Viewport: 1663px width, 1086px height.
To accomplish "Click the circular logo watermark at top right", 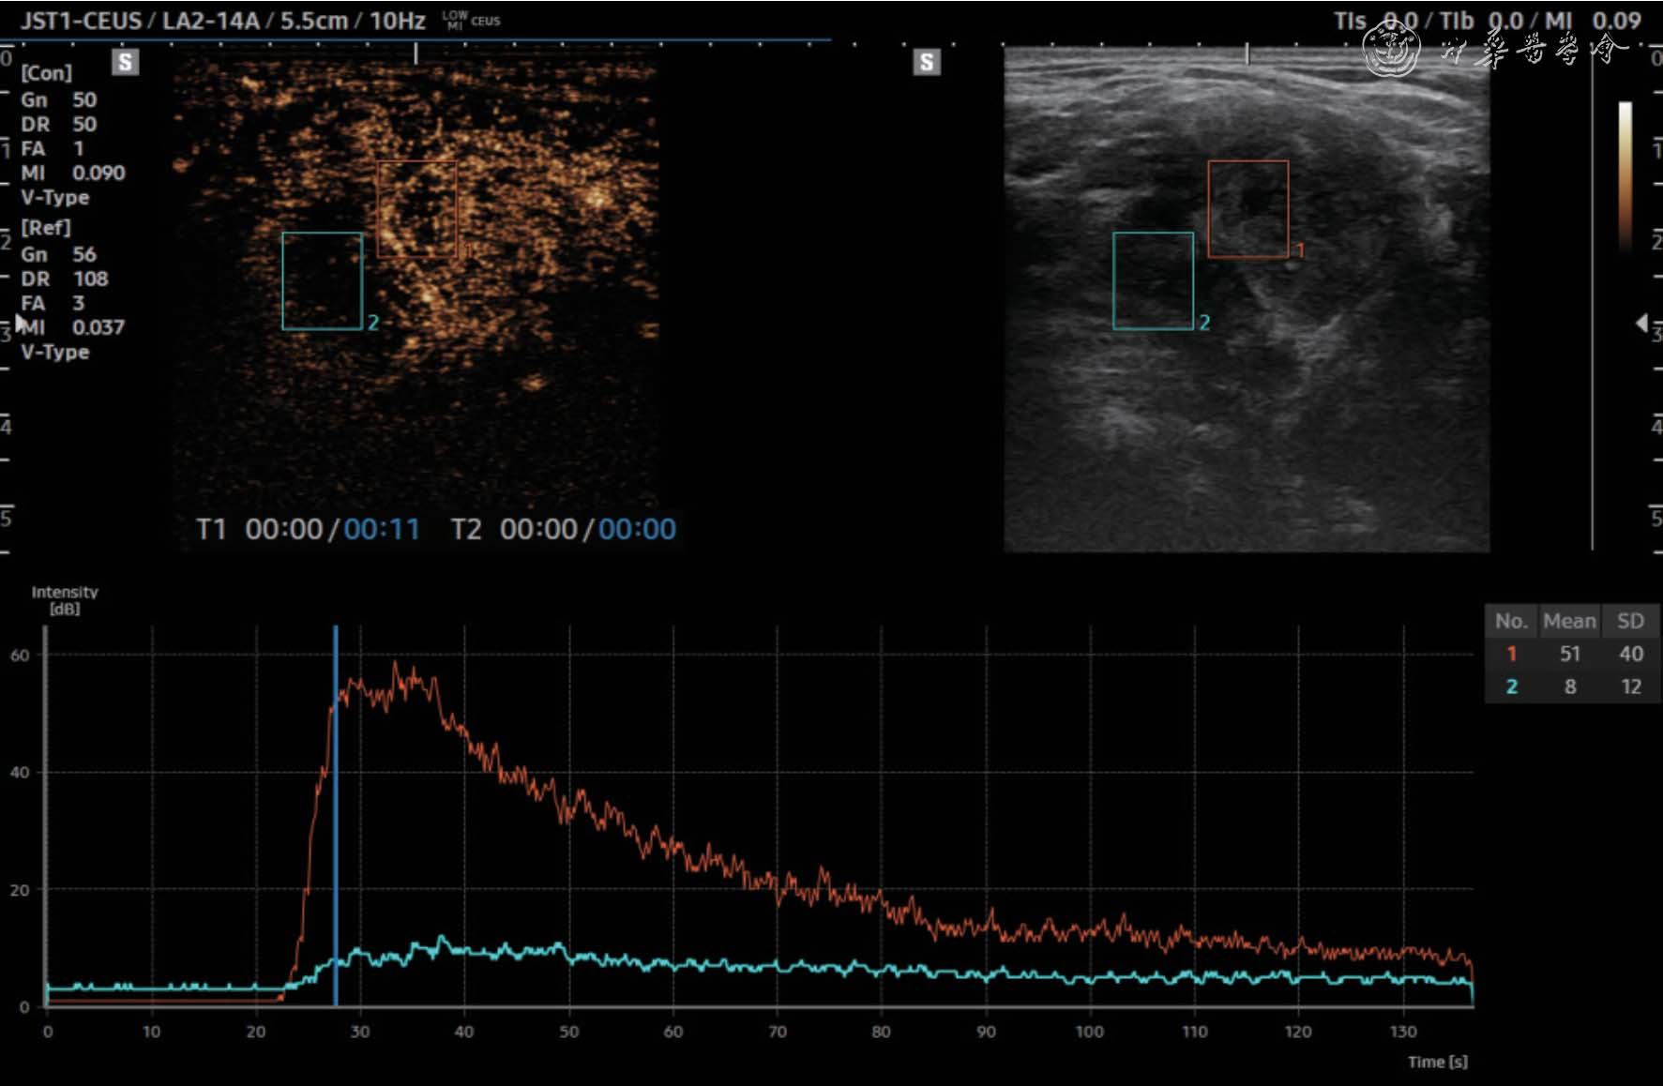I will [1390, 47].
